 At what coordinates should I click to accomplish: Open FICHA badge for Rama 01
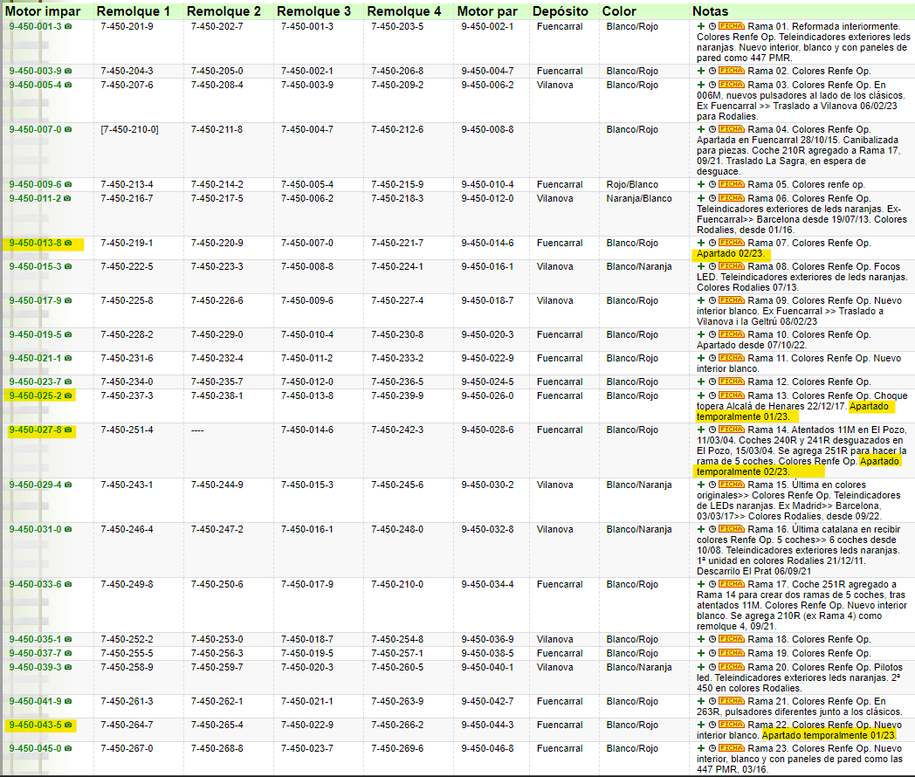point(731,26)
